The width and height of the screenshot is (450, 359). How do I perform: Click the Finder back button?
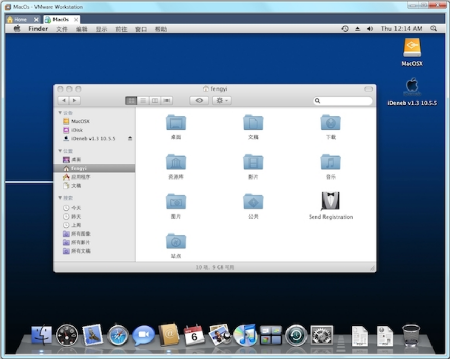pos(63,101)
